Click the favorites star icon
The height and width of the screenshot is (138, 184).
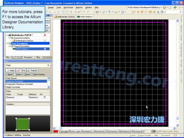pos(179,7)
